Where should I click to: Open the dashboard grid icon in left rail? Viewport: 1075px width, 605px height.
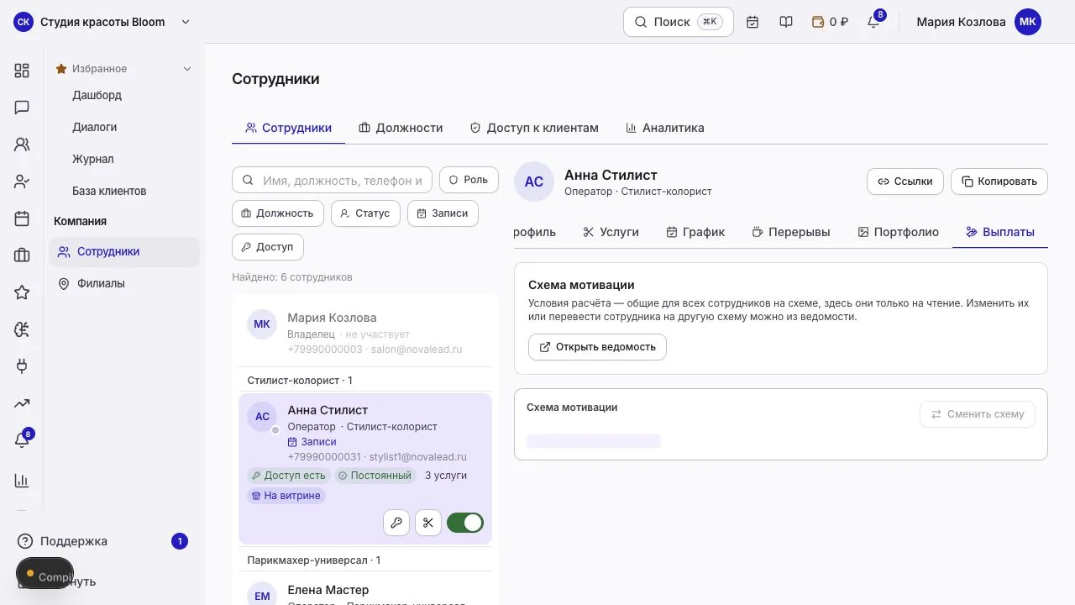22,71
